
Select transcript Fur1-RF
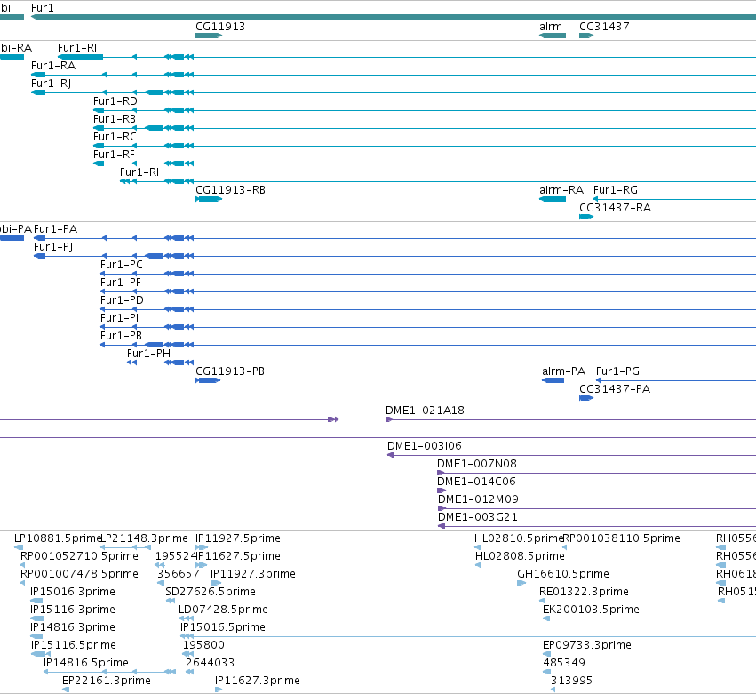(425, 164)
